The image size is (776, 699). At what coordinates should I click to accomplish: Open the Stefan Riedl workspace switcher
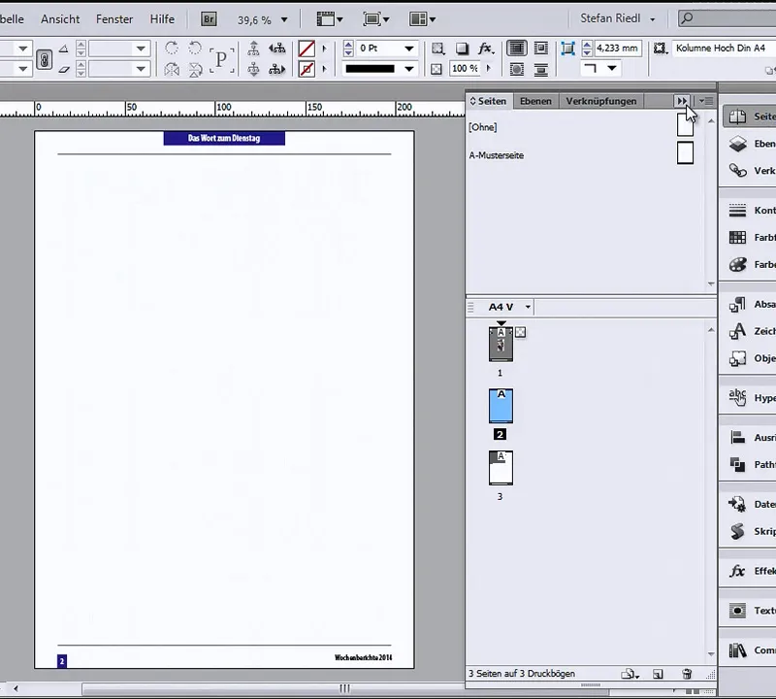point(618,18)
